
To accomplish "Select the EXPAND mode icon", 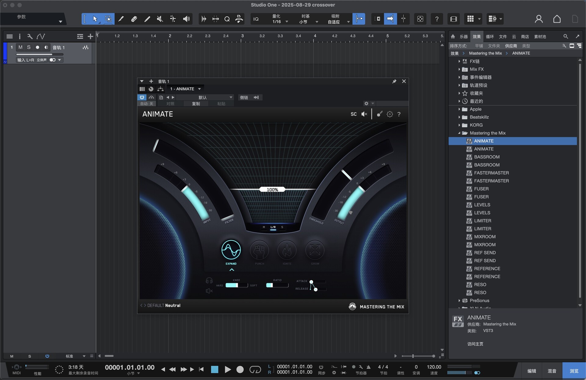I will click(231, 250).
